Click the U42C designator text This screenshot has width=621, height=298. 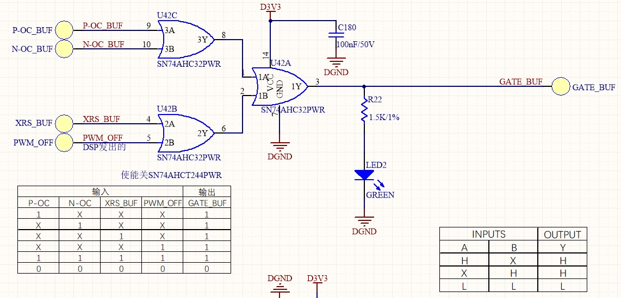[167, 15]
